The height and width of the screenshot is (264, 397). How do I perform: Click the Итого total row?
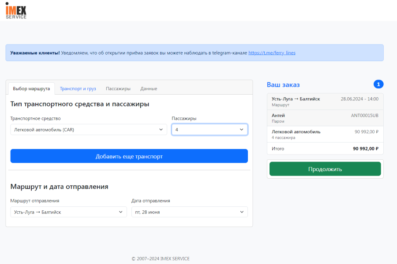[325, 149]
